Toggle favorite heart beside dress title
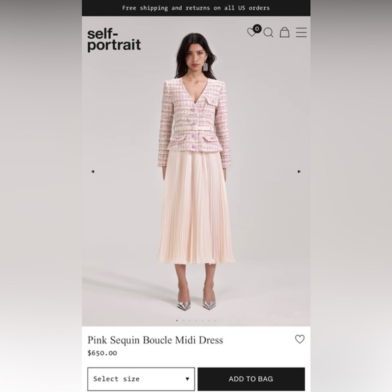Image resolution: width=392 pixels, height=392 pixels. click(300, 339)
